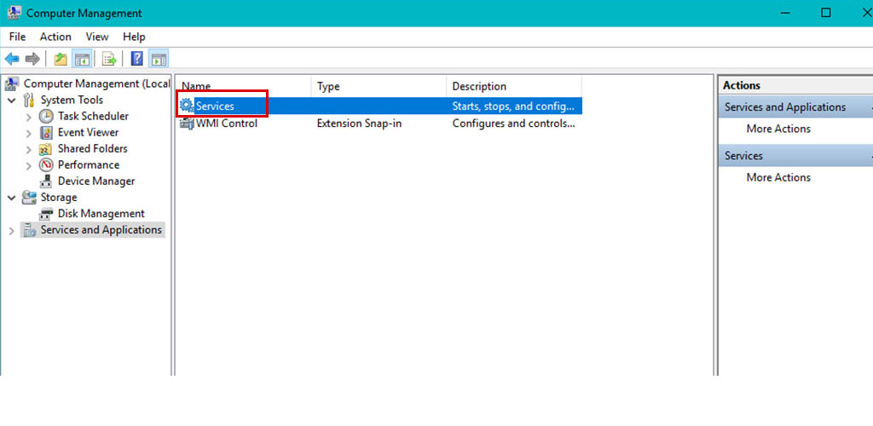Select Performance label in tree
This screenshot has height=426, width=873.
click(x=89, y=164)
